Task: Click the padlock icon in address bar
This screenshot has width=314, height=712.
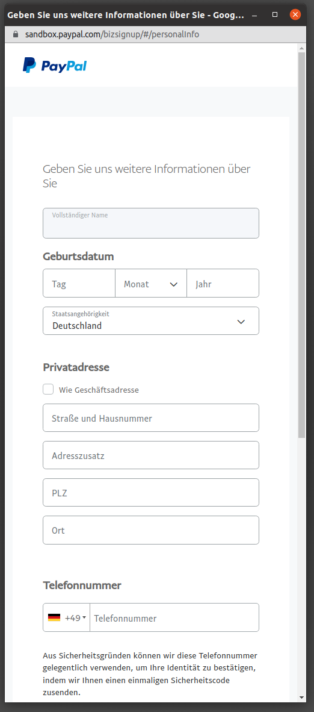Action: (x=16, y=34)
